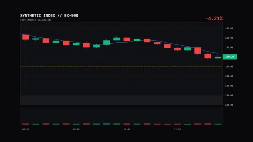The height and width of the screenshot is (142, 253).
Task: Select the last green candle beside the 150.20 tag
Action: tap(218, 58)
